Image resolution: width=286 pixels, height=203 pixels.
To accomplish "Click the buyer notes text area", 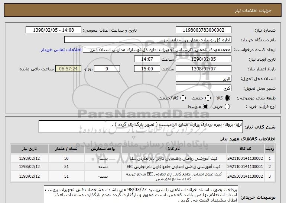I will [x=141, y=195].
